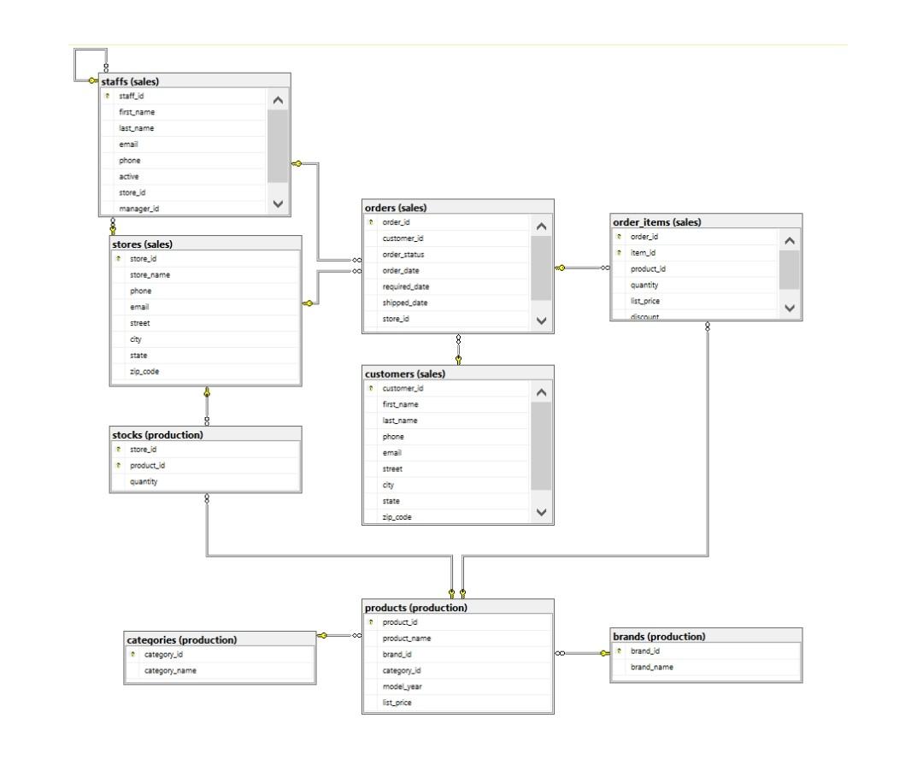Click the scroll down arrow in order_items table

click(x=790, y=308)
